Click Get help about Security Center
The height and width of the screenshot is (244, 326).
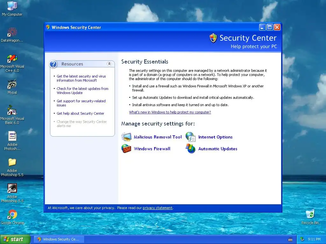click(80, 113)
